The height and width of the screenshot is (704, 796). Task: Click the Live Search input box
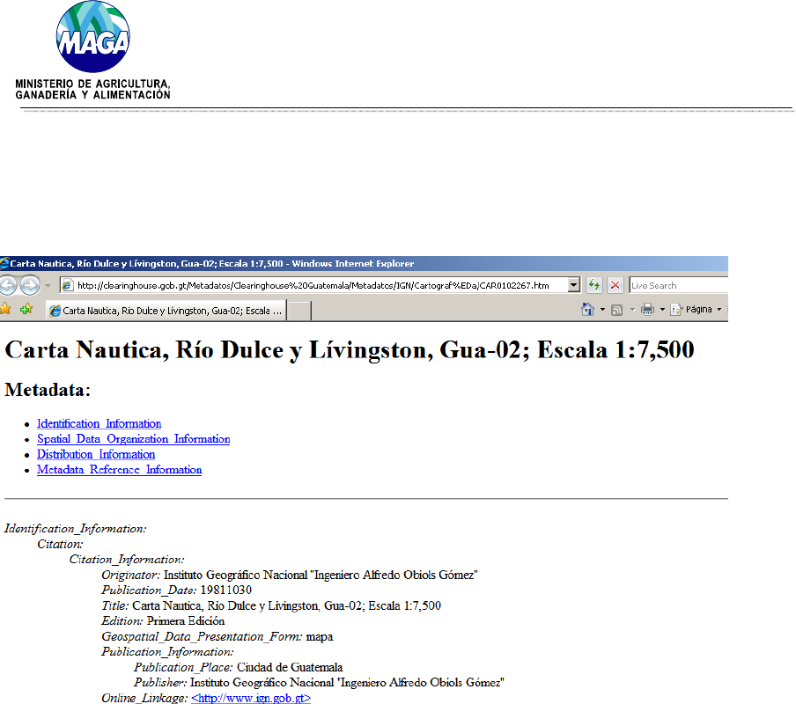(679, 285)
